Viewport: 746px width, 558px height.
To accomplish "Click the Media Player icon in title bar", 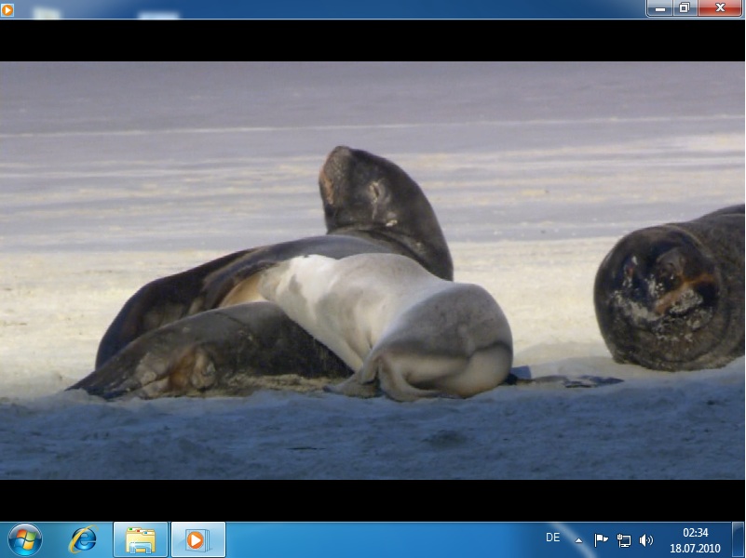I will (7, 9).
